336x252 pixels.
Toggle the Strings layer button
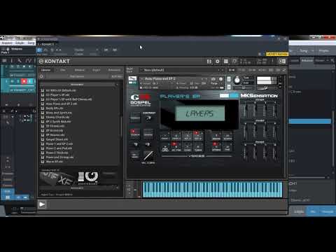click(216, 147)
